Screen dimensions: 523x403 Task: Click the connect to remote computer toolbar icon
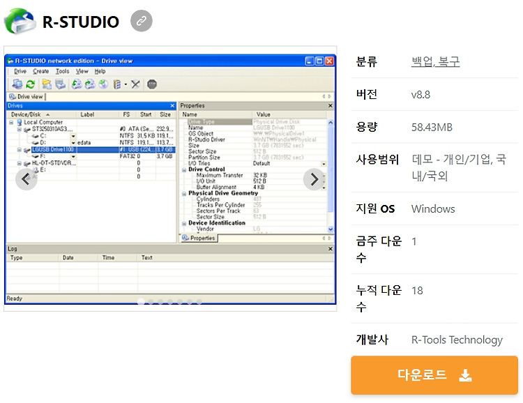[x=17, y=84]
